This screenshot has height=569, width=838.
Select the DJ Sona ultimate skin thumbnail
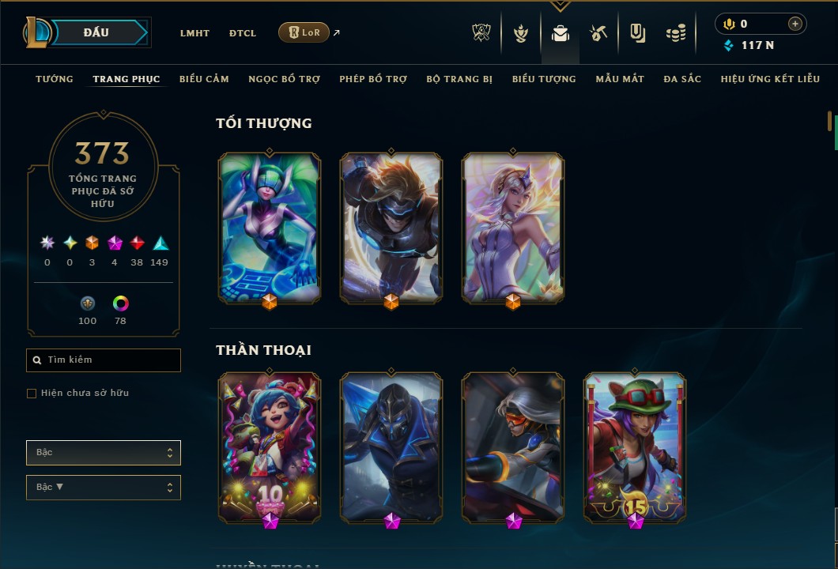coord(270,228)
